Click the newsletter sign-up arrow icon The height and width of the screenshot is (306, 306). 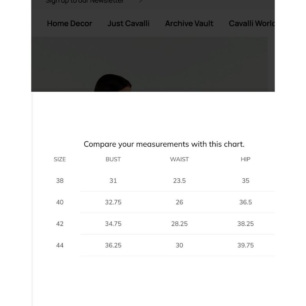click(140, 1)
